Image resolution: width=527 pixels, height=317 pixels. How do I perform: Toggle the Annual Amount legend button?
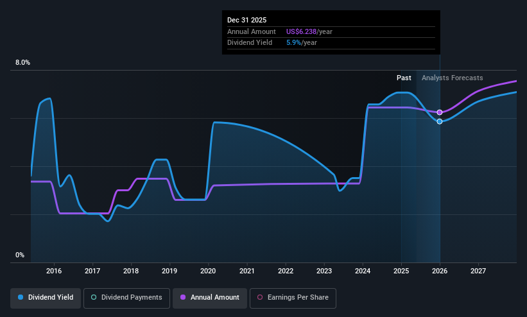[x=210, y=298]
